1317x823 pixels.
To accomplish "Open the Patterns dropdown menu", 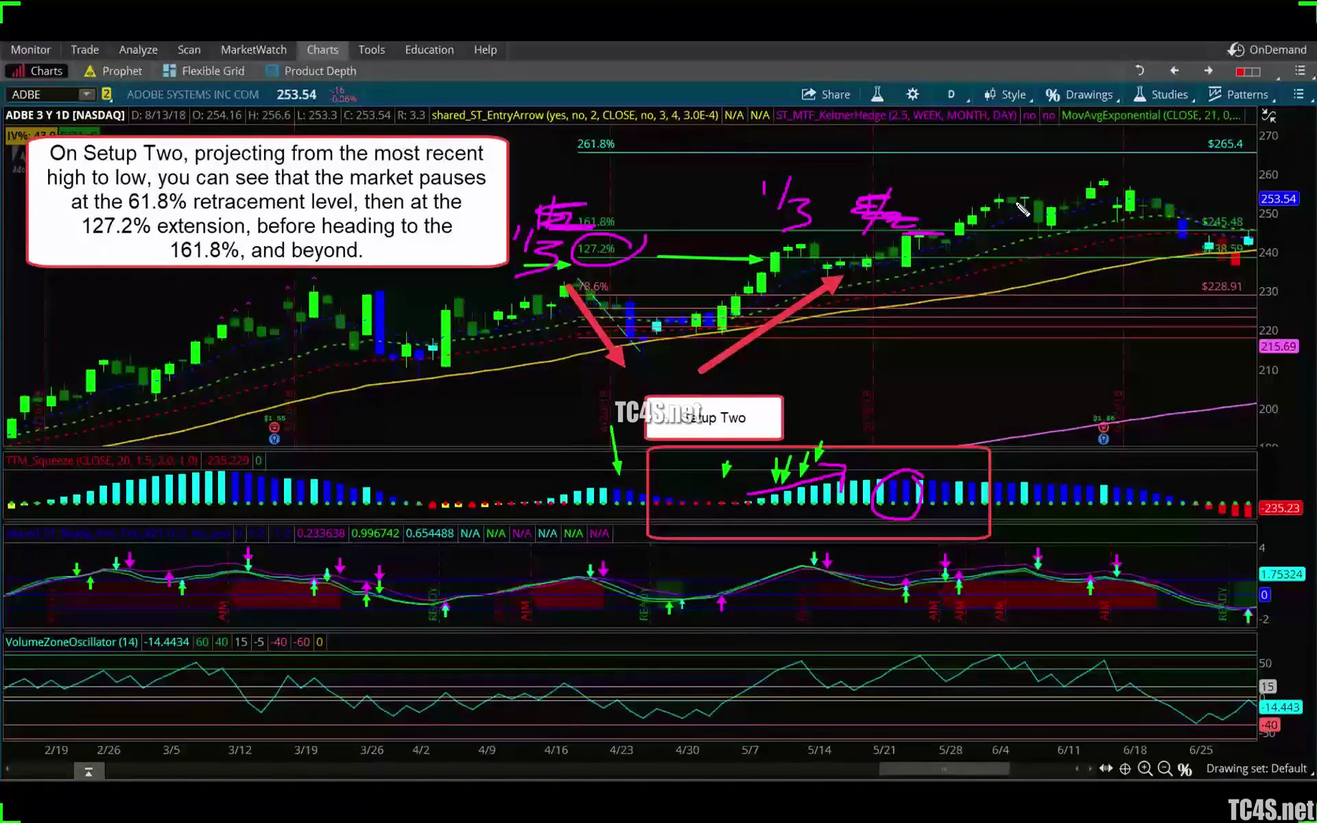I will [1247, 95].
